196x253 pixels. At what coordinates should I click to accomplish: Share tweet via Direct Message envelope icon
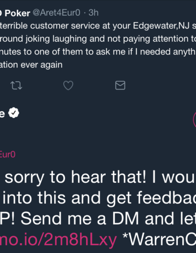point(120,85)
